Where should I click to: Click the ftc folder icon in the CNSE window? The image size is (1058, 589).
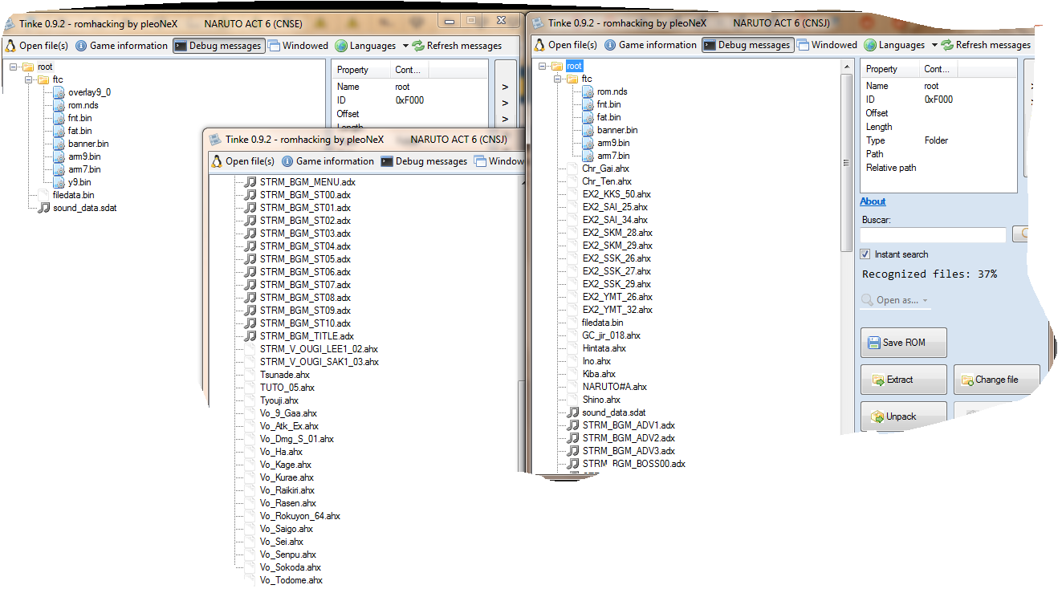click(43, 79)
